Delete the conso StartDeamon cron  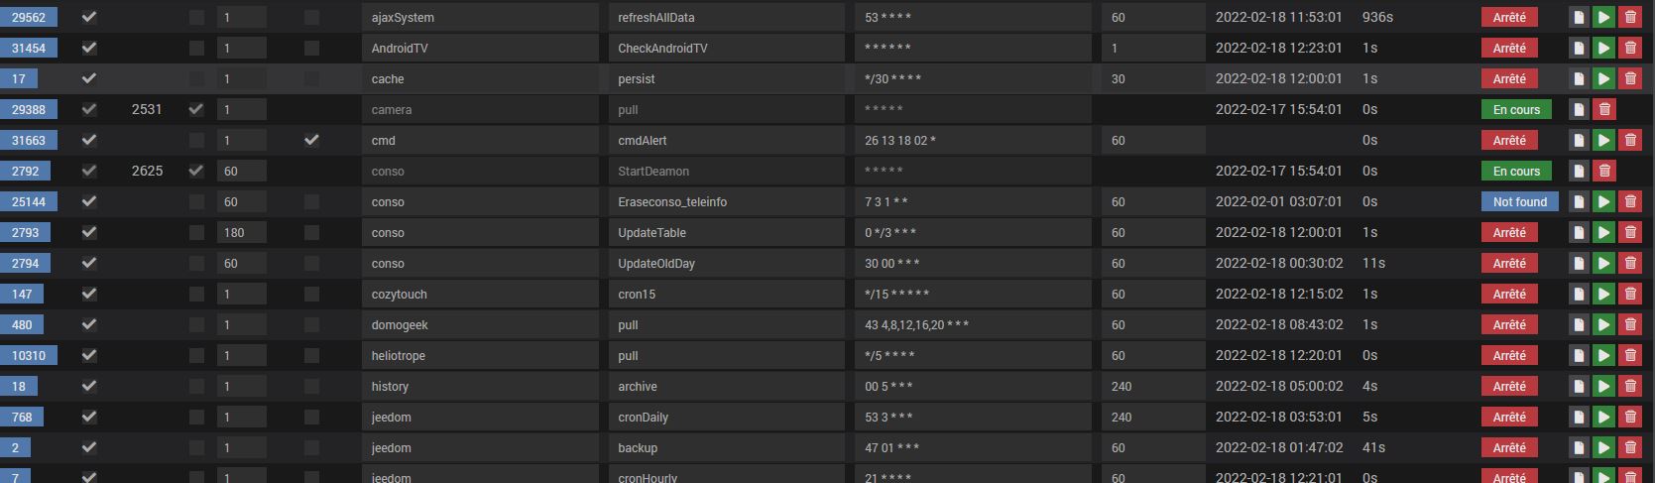1603,171
